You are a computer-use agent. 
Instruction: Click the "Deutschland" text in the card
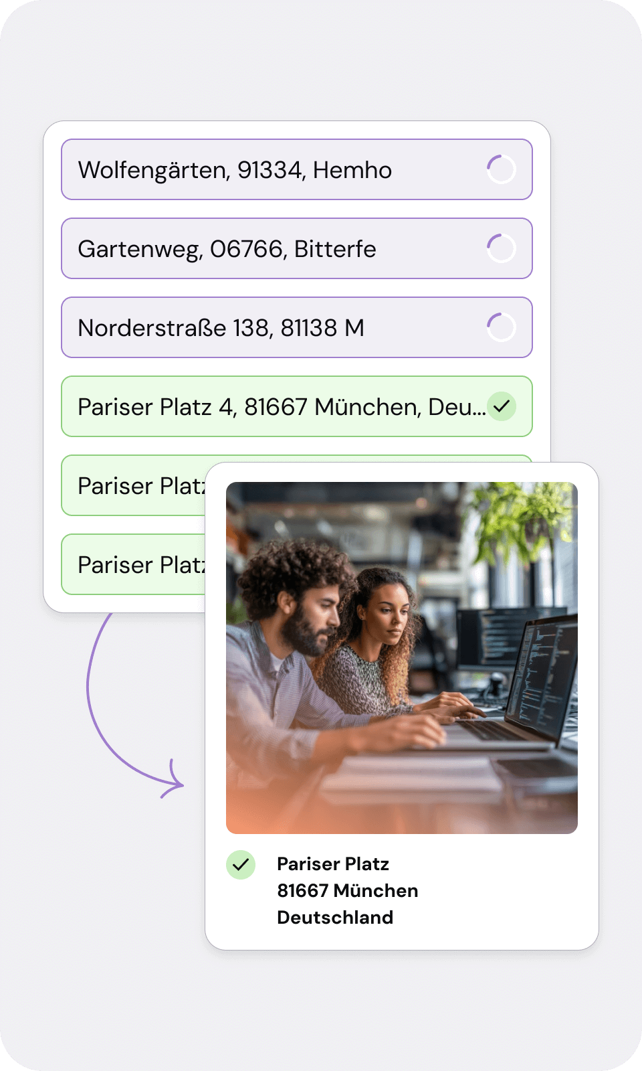click(335, 918)
